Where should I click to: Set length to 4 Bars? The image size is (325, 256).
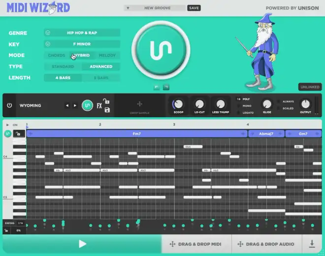[63, 78]
